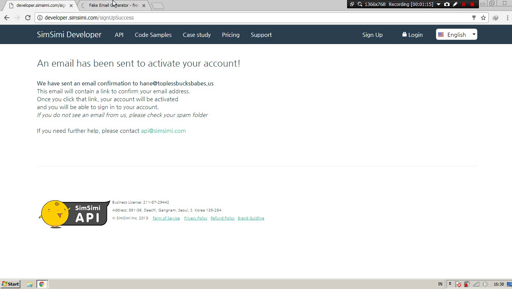
Task: Open a new browser tab
Action: [158, 6]
